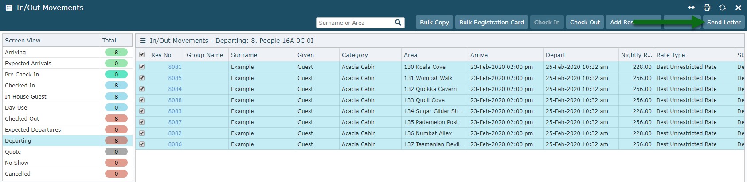Click the In/Out Movements title icon
747x182 pixels.
coord(8,8)
